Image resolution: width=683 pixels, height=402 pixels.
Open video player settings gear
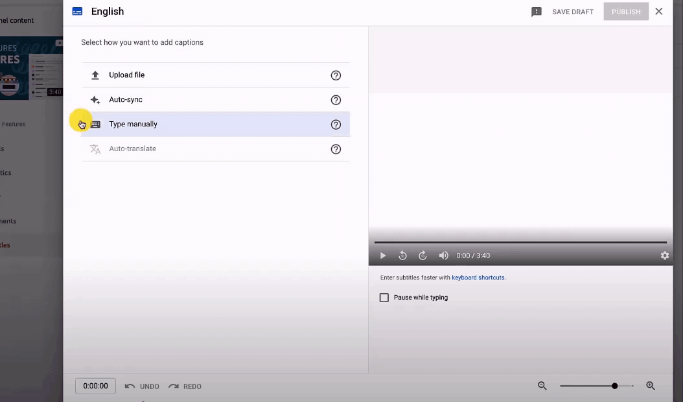click(665, 255)
